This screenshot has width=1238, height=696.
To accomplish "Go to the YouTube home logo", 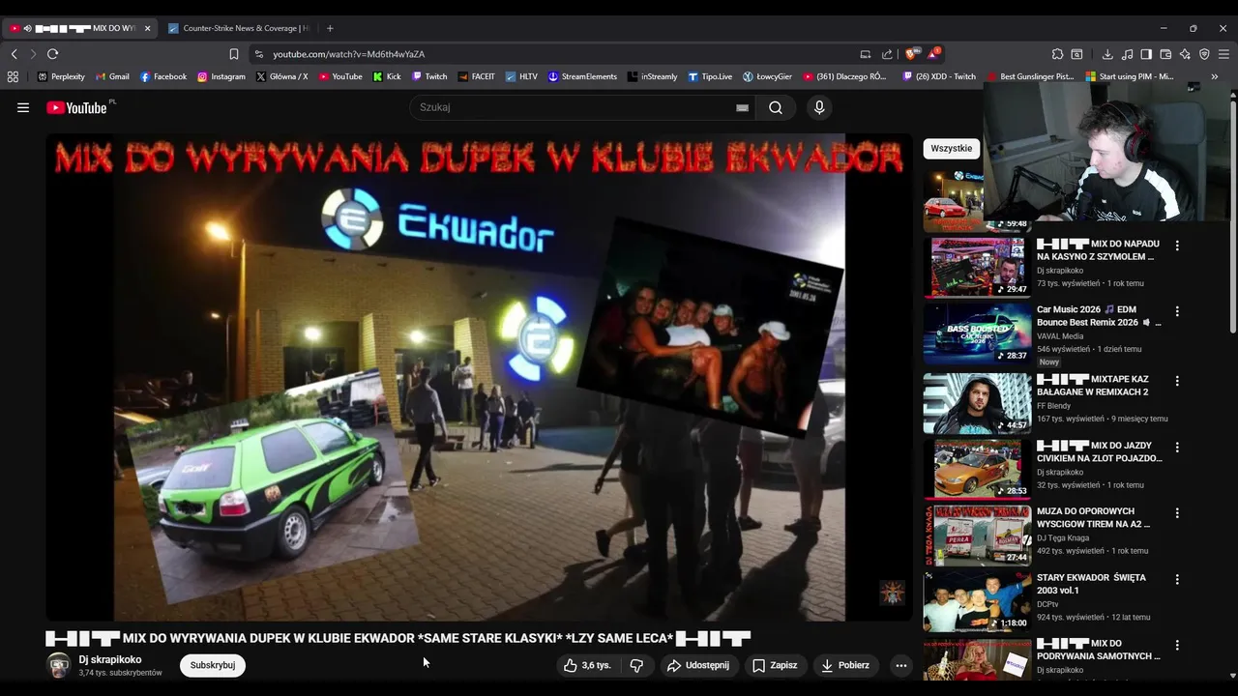I will [77, 107].
